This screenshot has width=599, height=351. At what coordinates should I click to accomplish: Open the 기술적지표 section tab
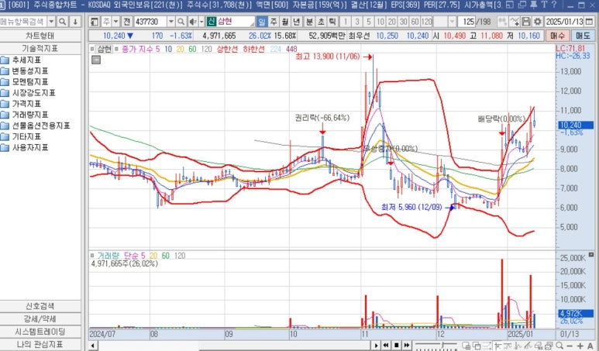pos(40,49)
